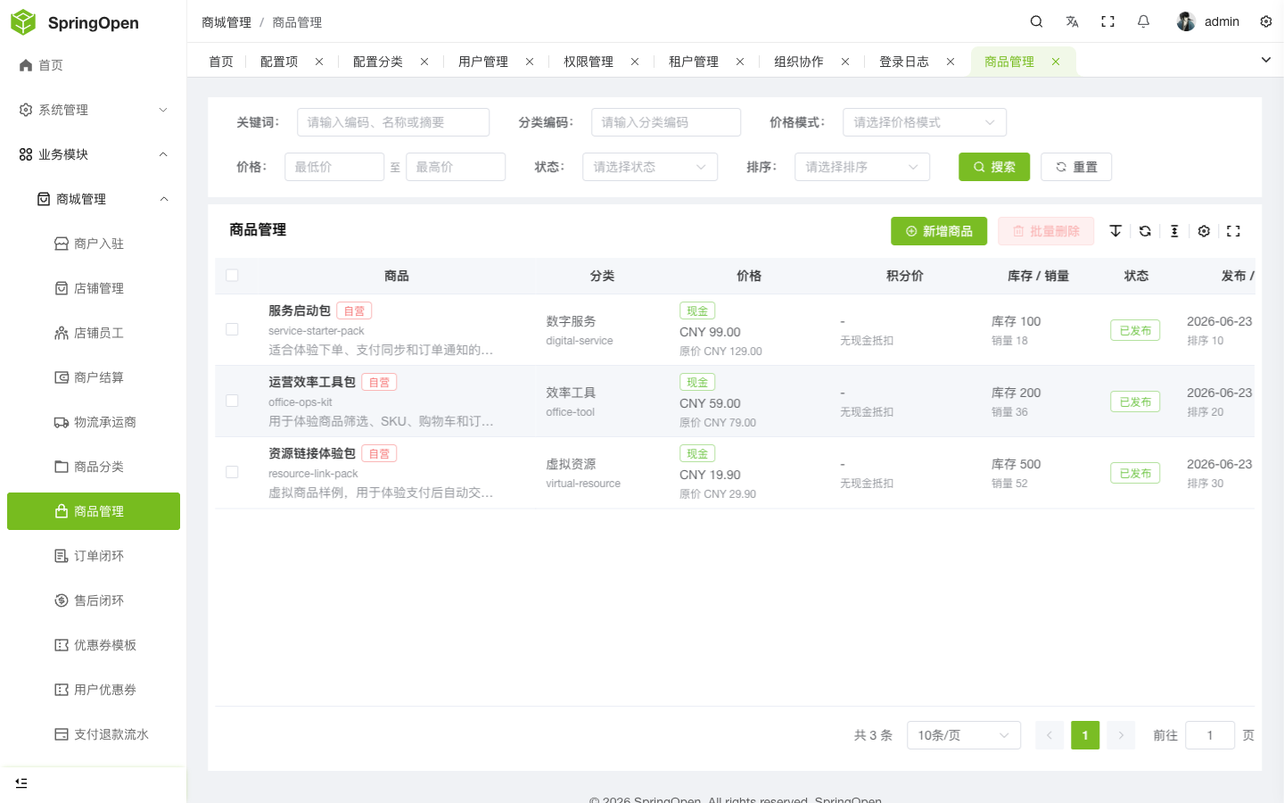The width and height of the screenshot is (1284, 803).
Task: Open 优惠券模板 in the sidebar
Action: click(94, 645)
